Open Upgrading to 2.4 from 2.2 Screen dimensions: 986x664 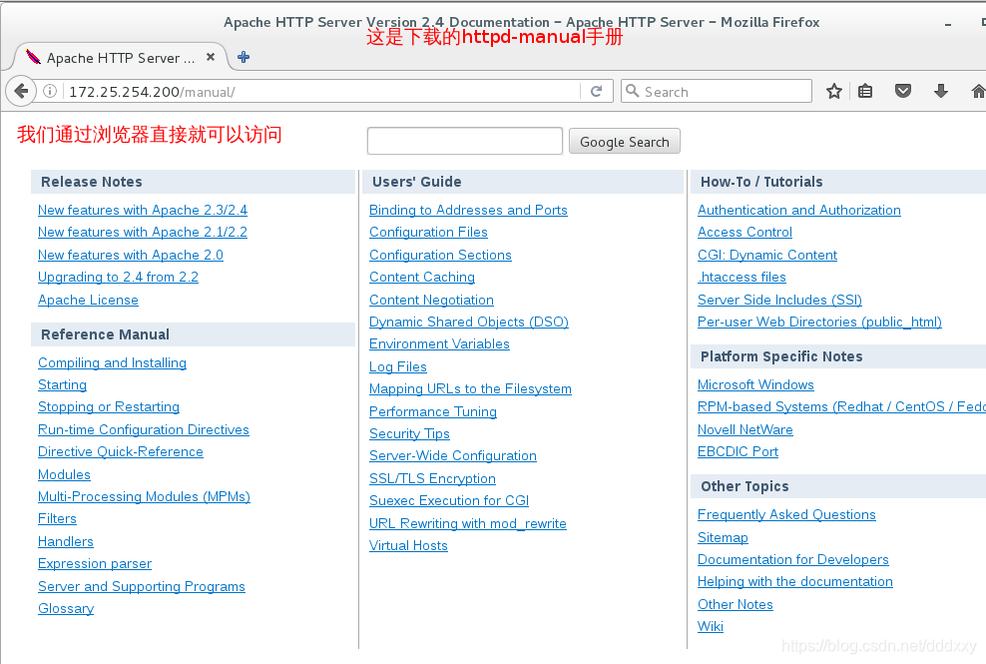click(118, 277)
